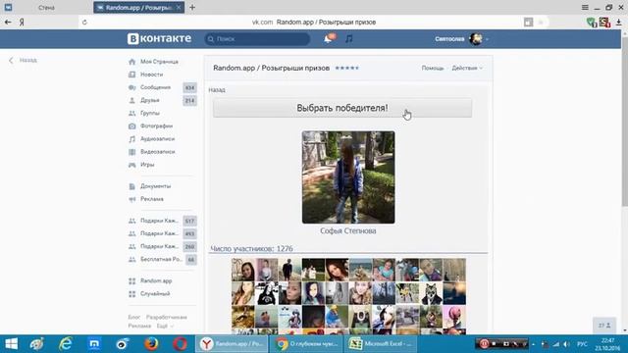This screenshot has height=353, width=628.
Task: Launch Firefox from taskbar
Action: (x=151, y=344)
